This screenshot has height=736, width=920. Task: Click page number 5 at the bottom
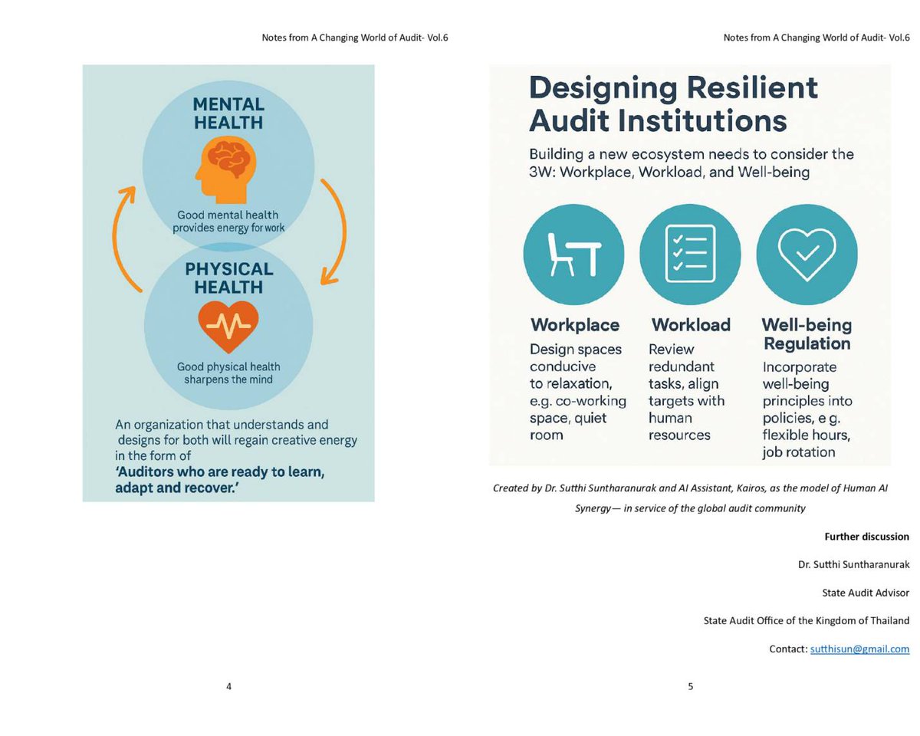point(690,686)
